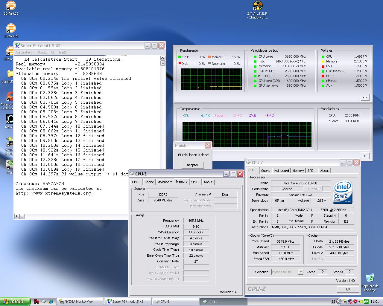Click the clock showing 11:01
This screenshot has height=306, width=383.
pyautogui.click(x=375, y=302)
